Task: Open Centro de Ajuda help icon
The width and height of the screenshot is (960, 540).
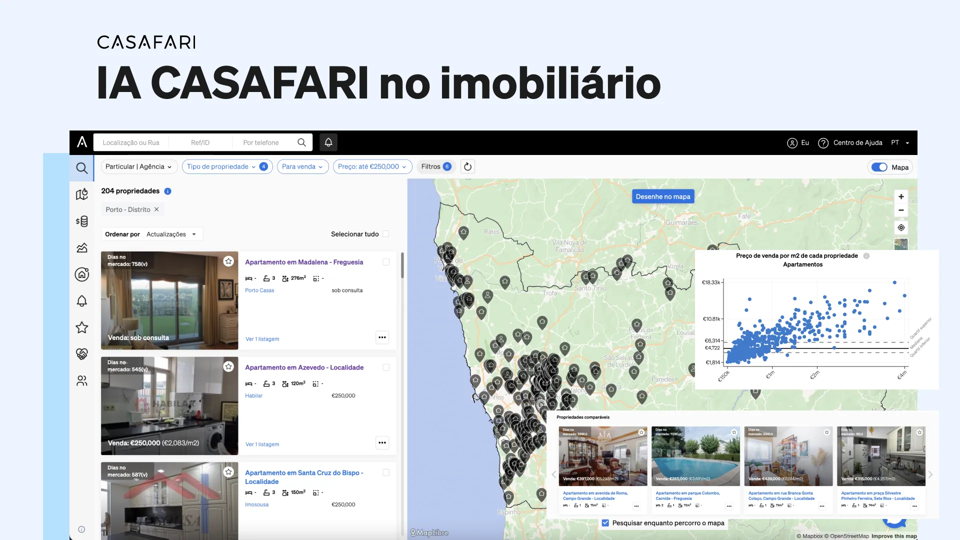Action: click(823, 143)
